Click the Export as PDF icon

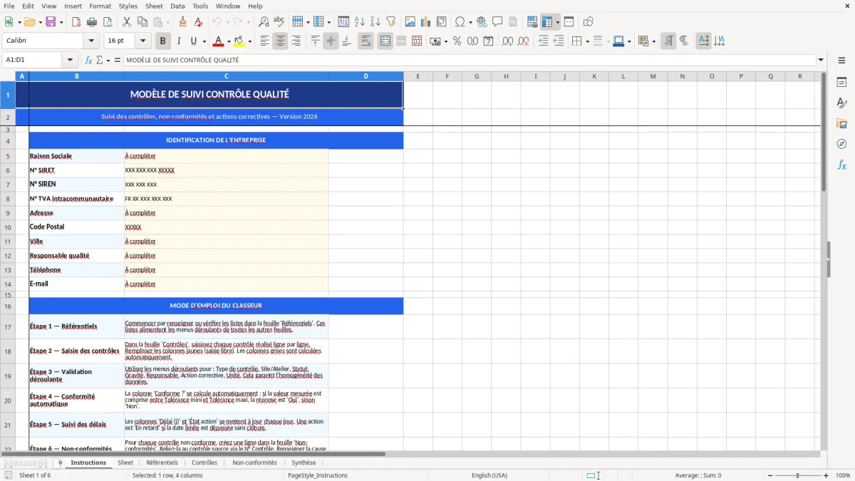[76, 22]
